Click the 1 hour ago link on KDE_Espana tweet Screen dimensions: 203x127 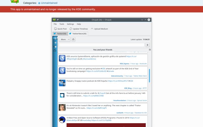coord(134,63)
